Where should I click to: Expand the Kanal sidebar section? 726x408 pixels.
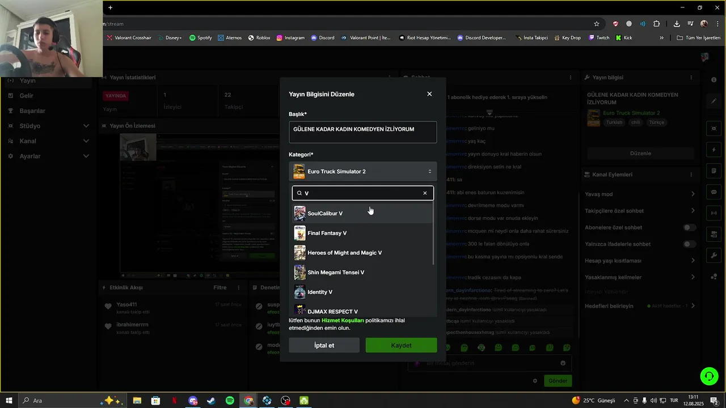coord(86,141)
